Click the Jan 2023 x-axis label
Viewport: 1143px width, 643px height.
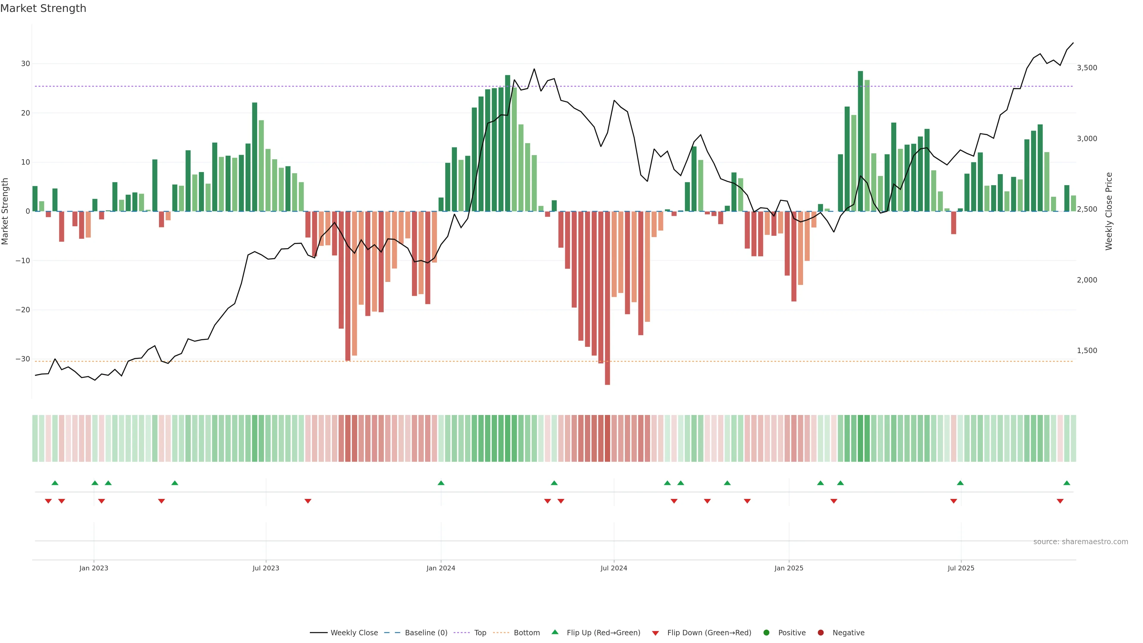[94, 568]
